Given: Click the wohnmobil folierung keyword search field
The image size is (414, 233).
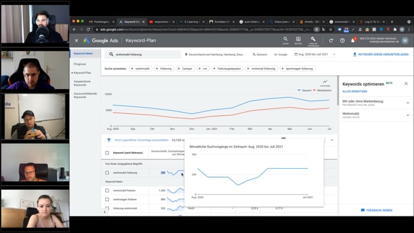Looking at the screenshot, I should click(143, 54).
